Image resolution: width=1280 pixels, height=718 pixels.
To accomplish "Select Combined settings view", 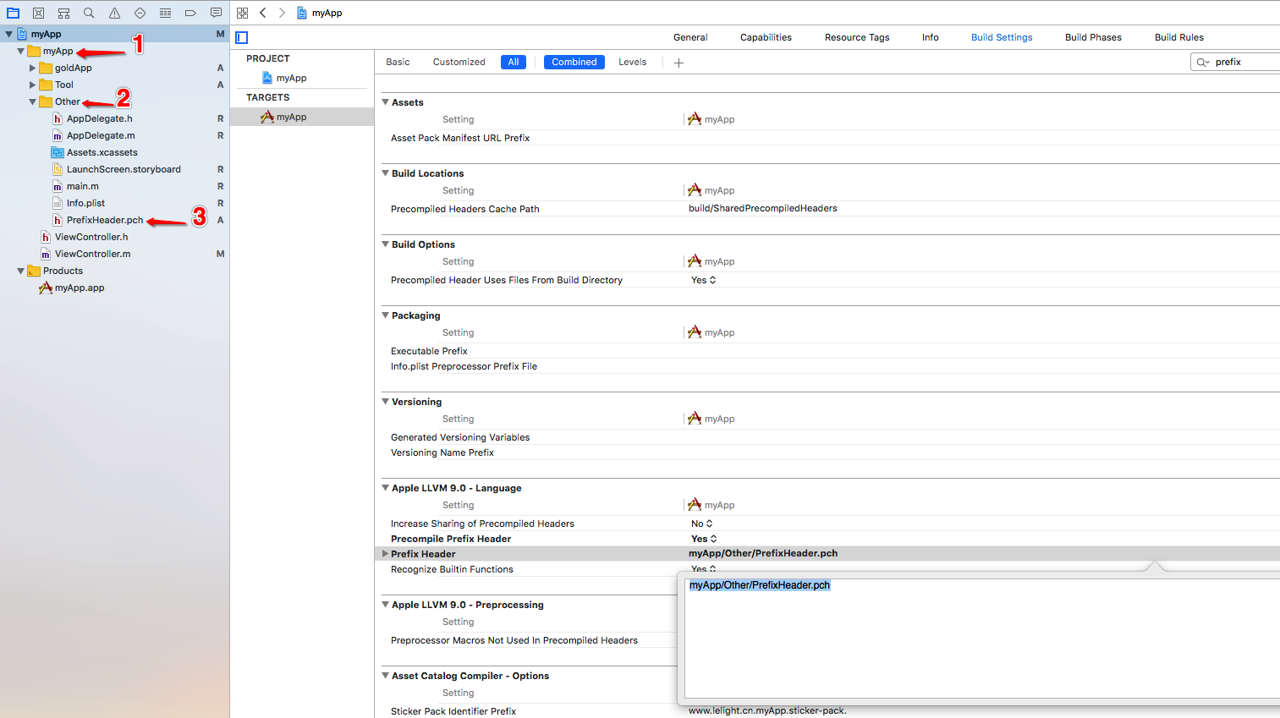I will (x=574, y=62).
